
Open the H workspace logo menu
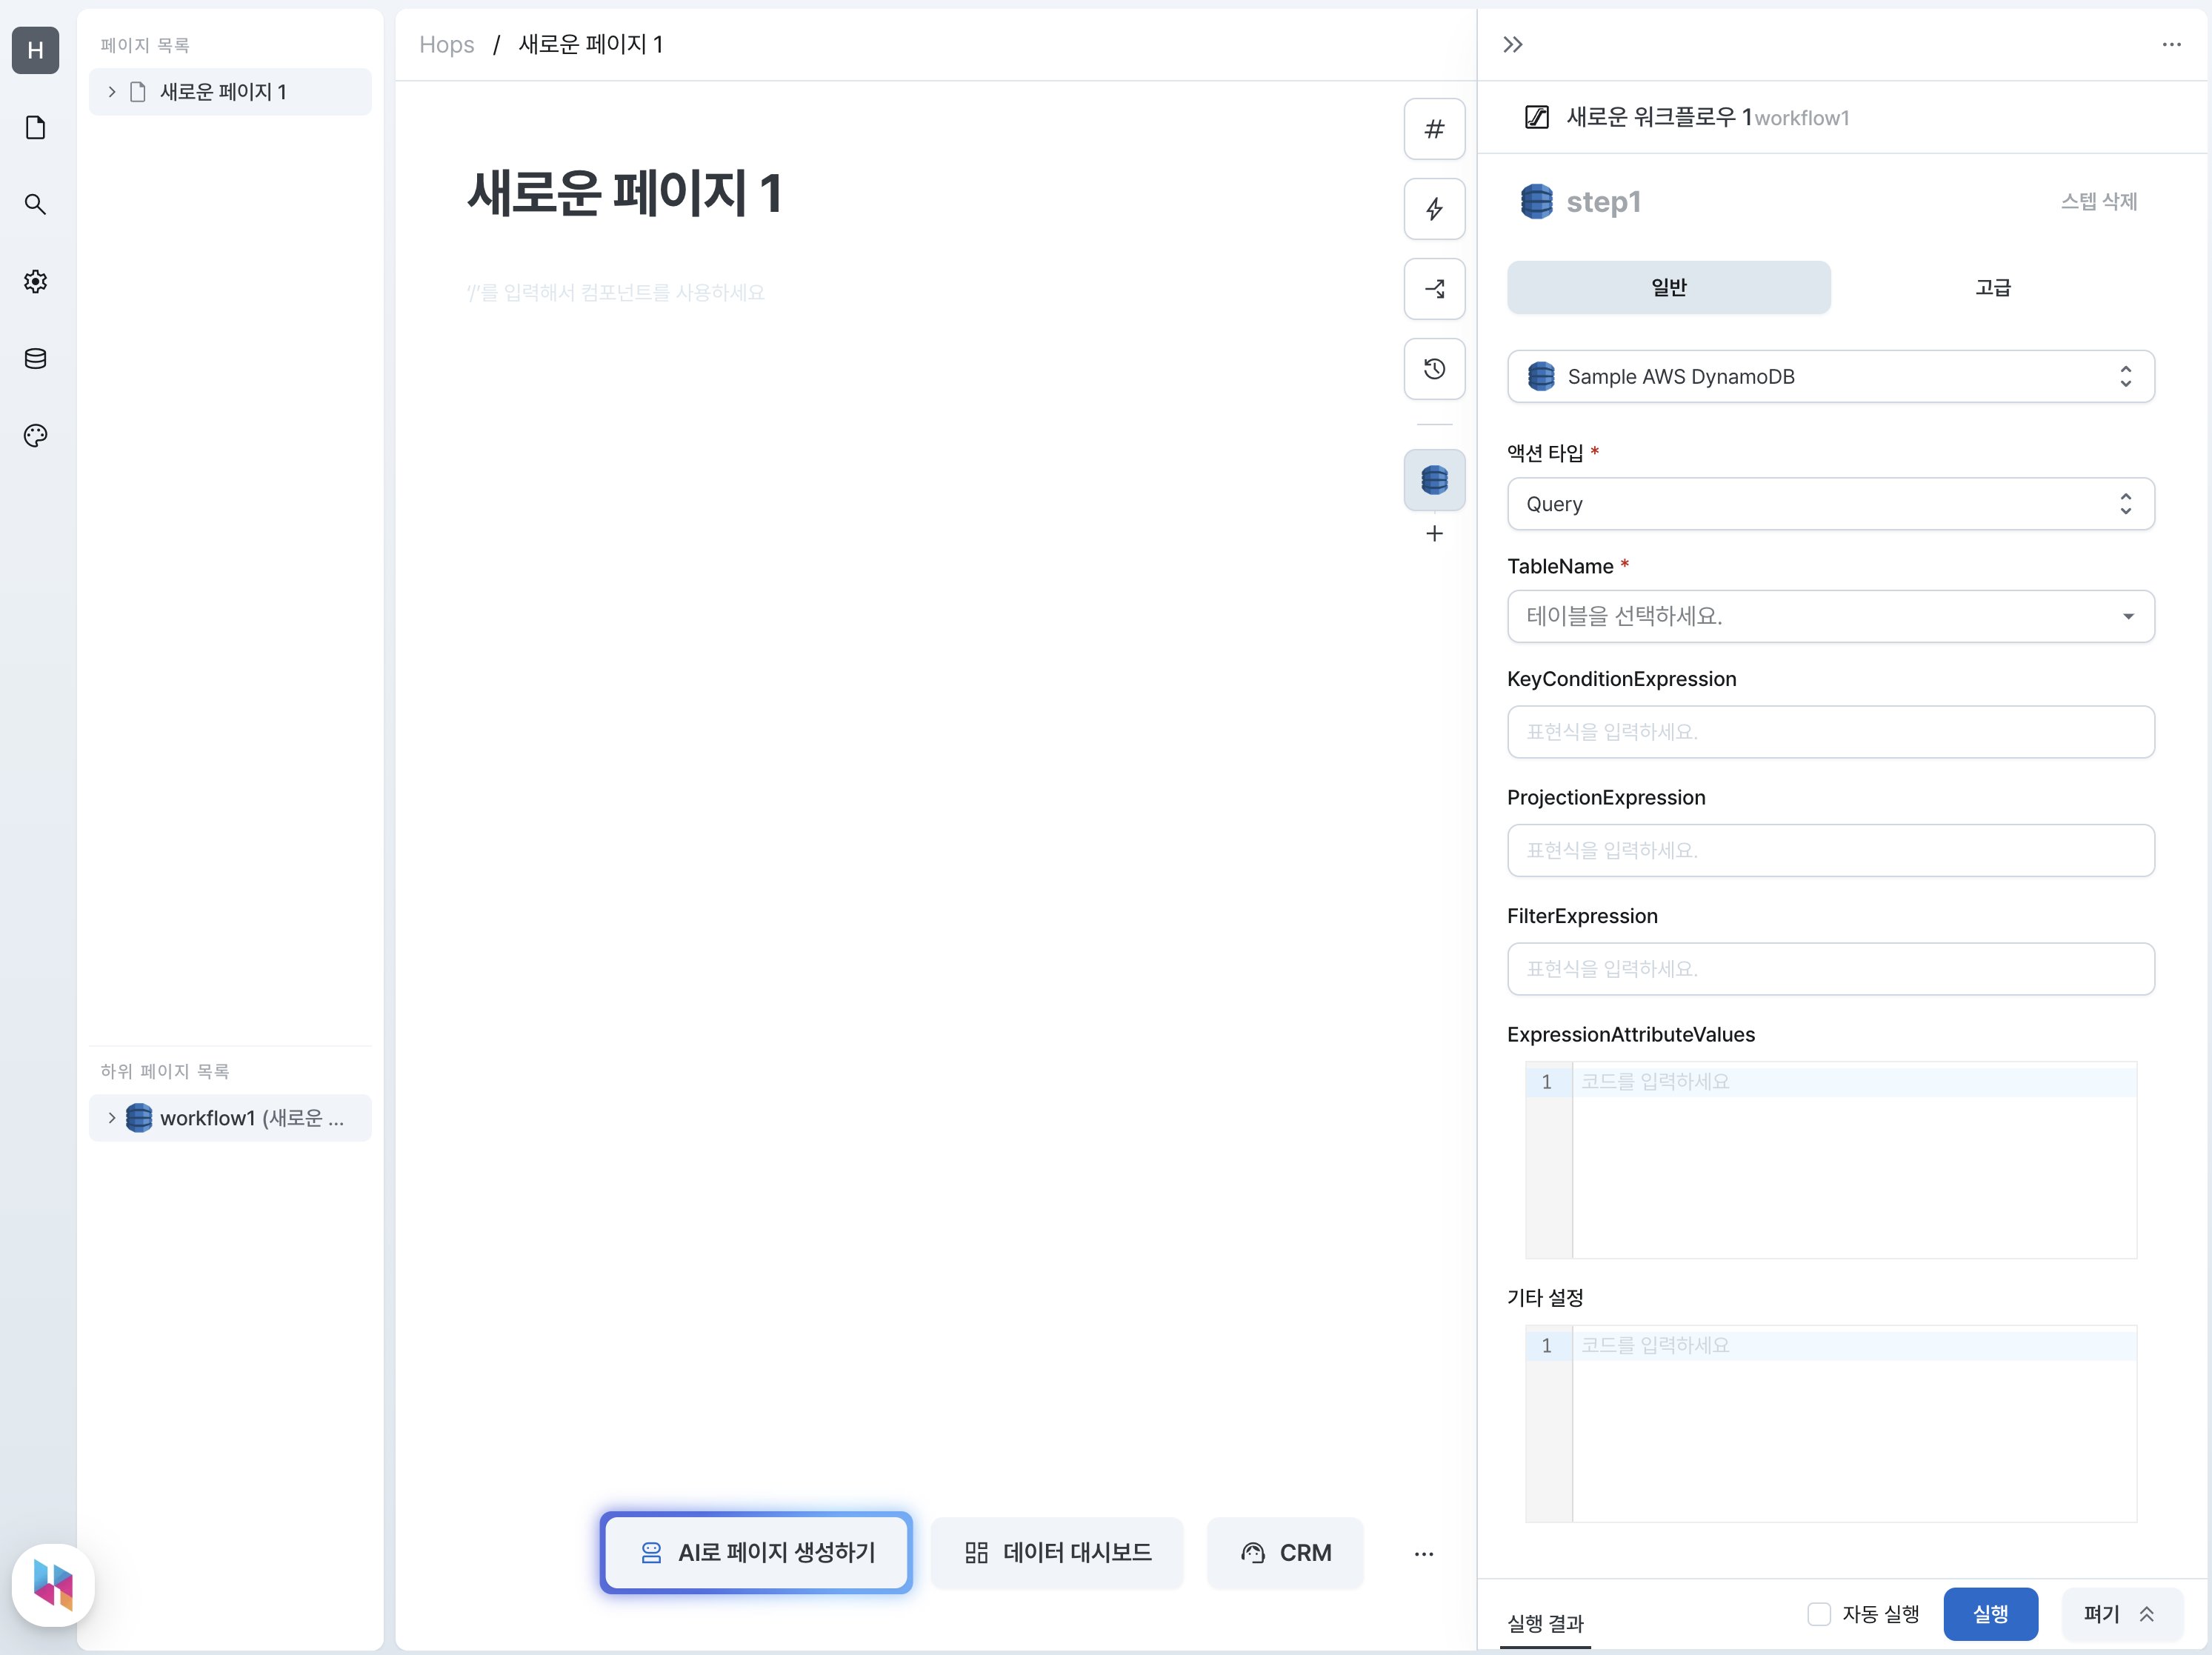click(x=35, y=50)
